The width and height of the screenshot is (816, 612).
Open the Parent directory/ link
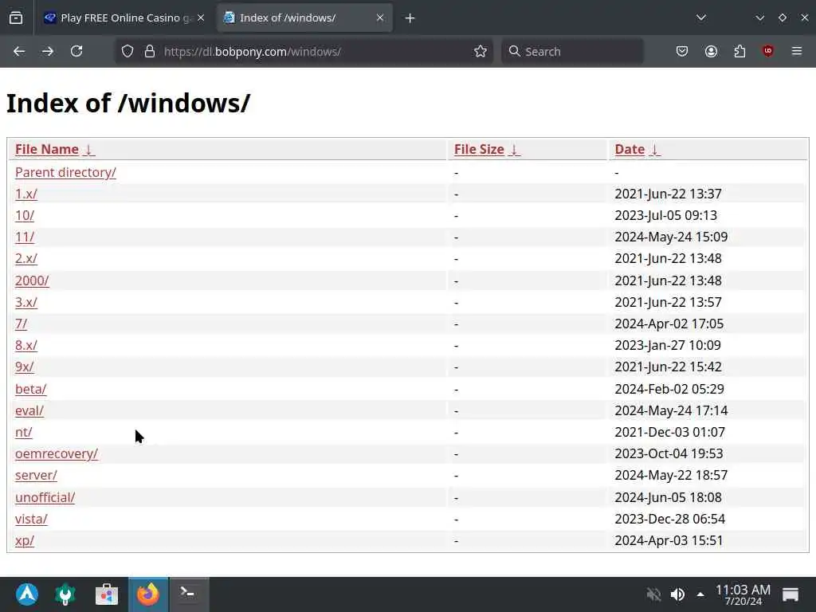[x=65, y=172]
